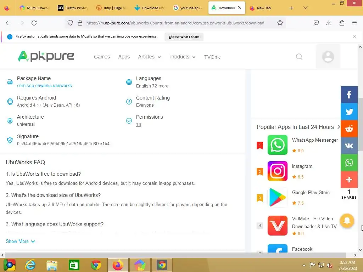Open the Apps navigation item
363x272 pixels.
[x=124, y=57]
